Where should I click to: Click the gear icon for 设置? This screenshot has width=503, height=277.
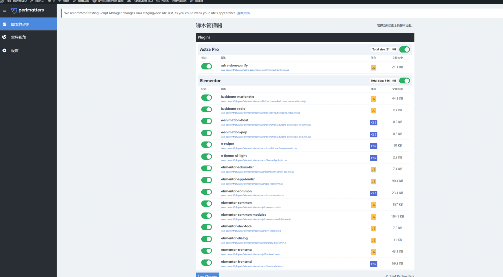(x=4, y=50)
